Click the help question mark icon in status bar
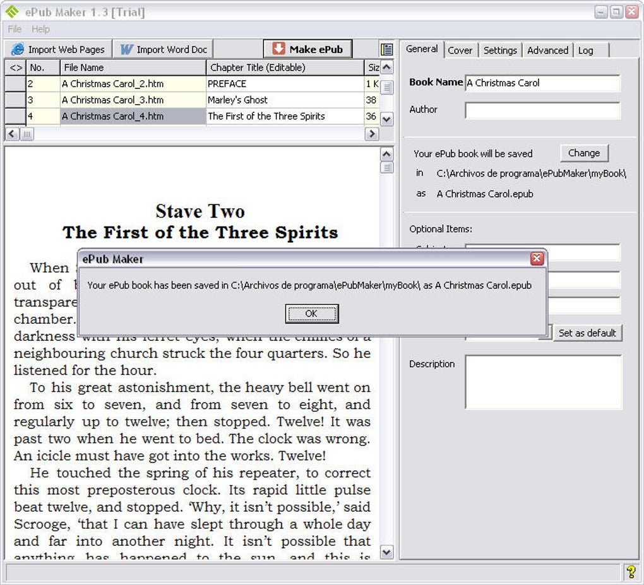This screenshot has height=585, width=644. pos(631,572)
